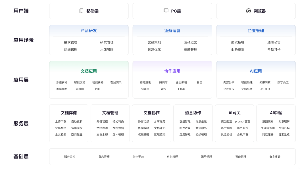Select 群组管理 in 消息协作

coord(185,121)
